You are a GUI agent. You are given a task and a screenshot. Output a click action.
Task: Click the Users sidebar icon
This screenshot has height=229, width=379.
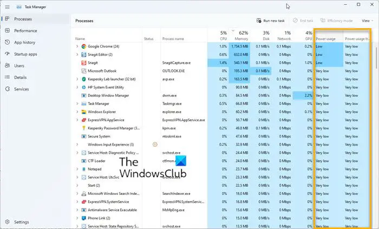pos(7,66)
